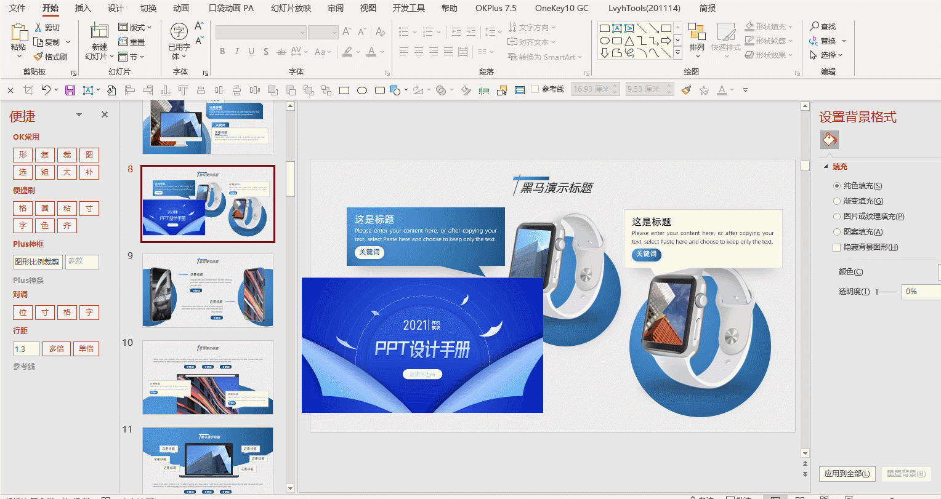Toggle the Guides (参考线) checkbox
The image size is (941, 499).
click(x=535, y=89)
